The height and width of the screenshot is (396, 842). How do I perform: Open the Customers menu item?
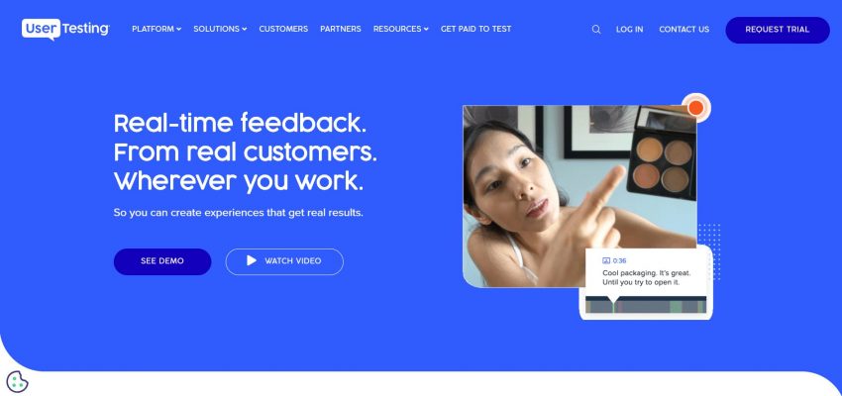[x=283, y=29]
